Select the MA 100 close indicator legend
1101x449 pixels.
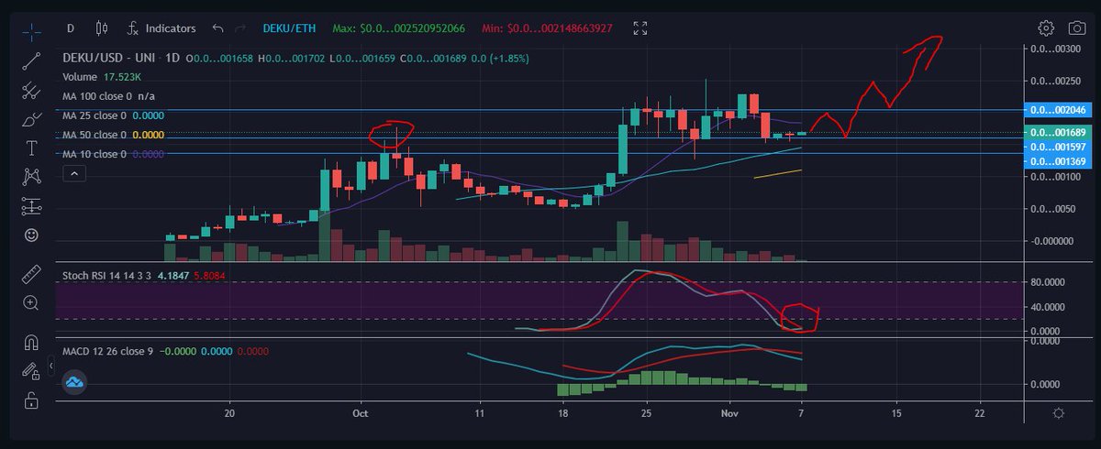click(x=96, y=95)
